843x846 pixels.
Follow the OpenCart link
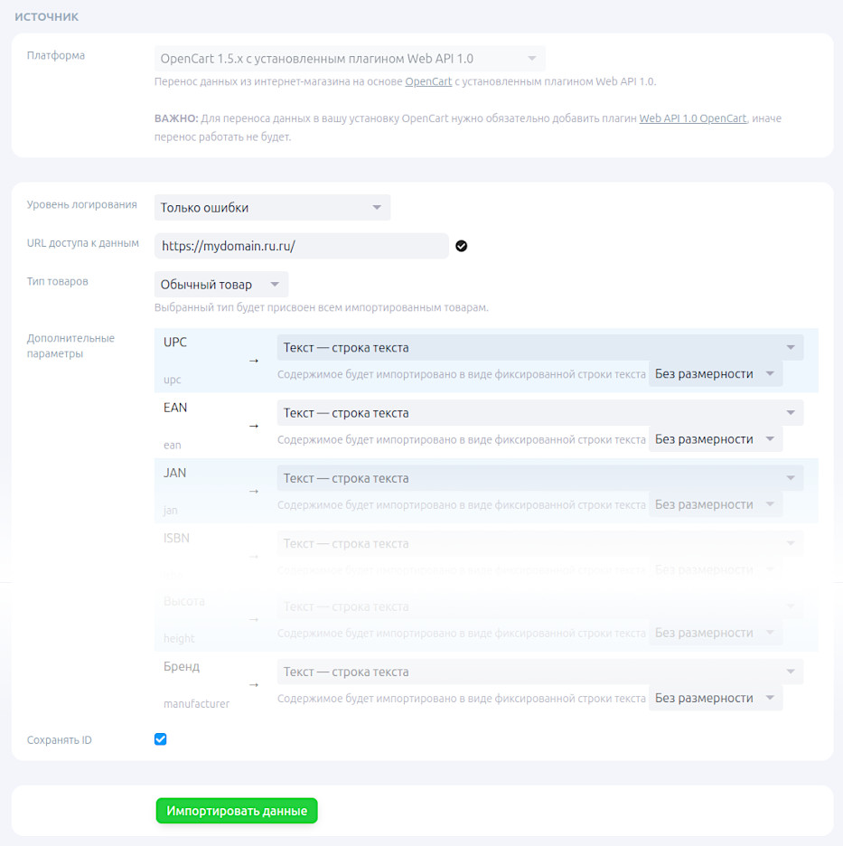pos(428,81)
